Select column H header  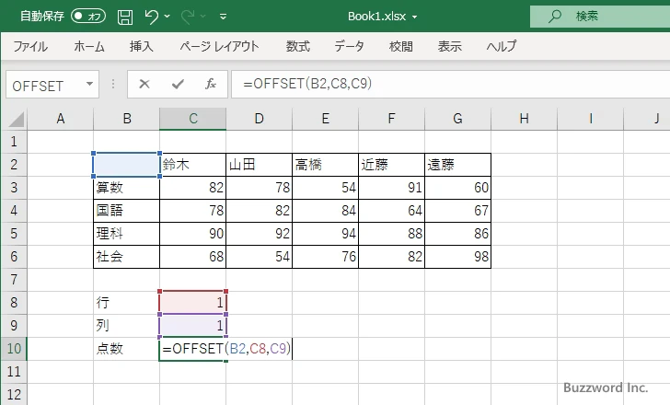pyautogui.click(x=524, y=119)
